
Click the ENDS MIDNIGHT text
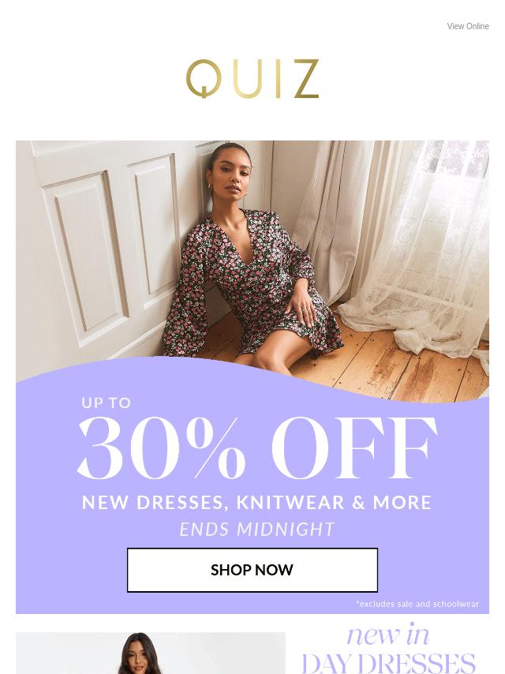pyautogui.click(x=257, y=529)
